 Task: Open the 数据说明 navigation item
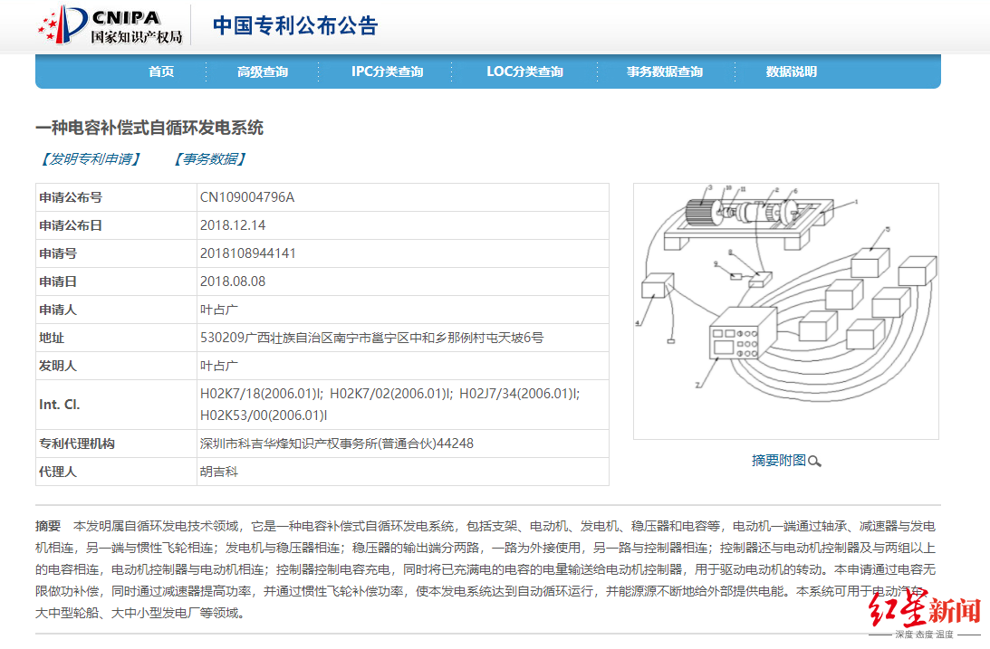tap(791, 72)
